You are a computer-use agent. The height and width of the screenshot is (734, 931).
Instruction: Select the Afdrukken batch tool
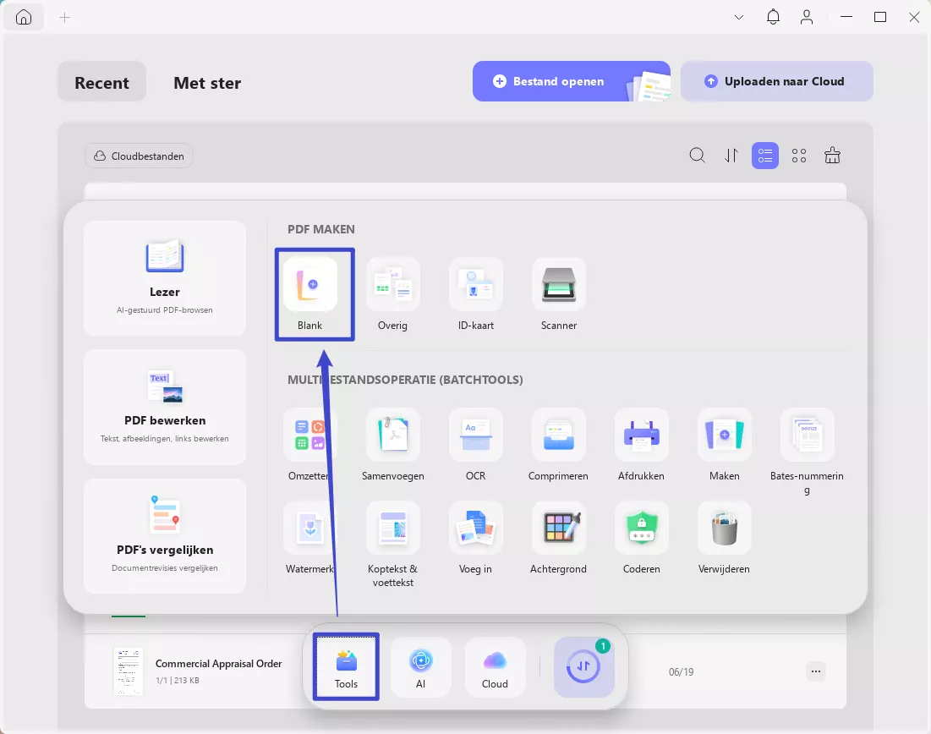point(641,445)
